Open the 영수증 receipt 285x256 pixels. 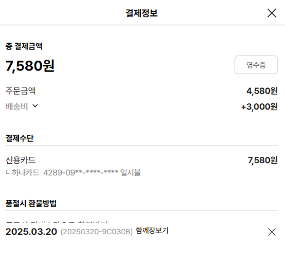pyautogui.click(x=256, y=65)
